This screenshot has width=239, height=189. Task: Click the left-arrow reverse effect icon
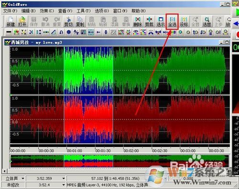point(98,32)
